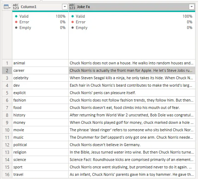Click the 'history' cell

pyautogui.click(x=40, y=115)
